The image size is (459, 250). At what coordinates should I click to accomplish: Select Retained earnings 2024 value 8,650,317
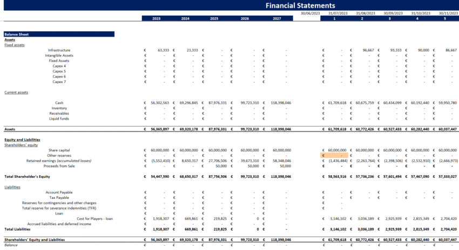(x=190, y=161)
